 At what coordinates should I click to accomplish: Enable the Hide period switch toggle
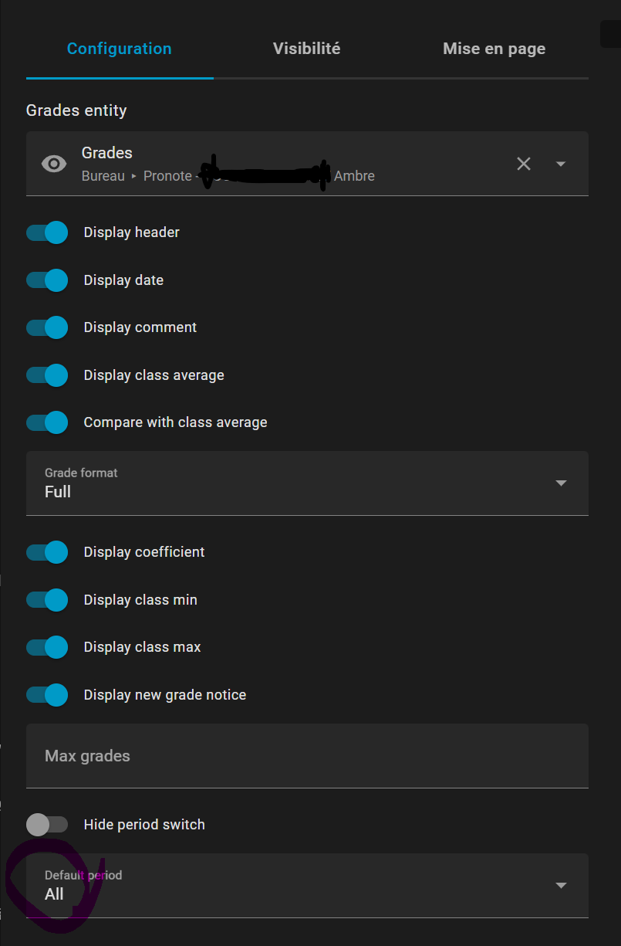click(x=47, y=825)
